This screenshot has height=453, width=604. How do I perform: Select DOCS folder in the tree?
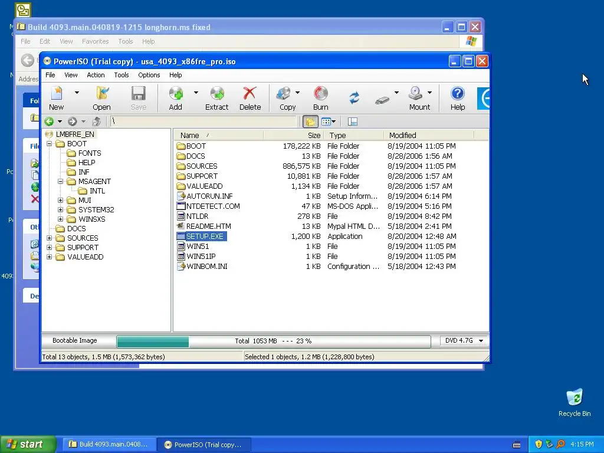(x=76, y=228)
